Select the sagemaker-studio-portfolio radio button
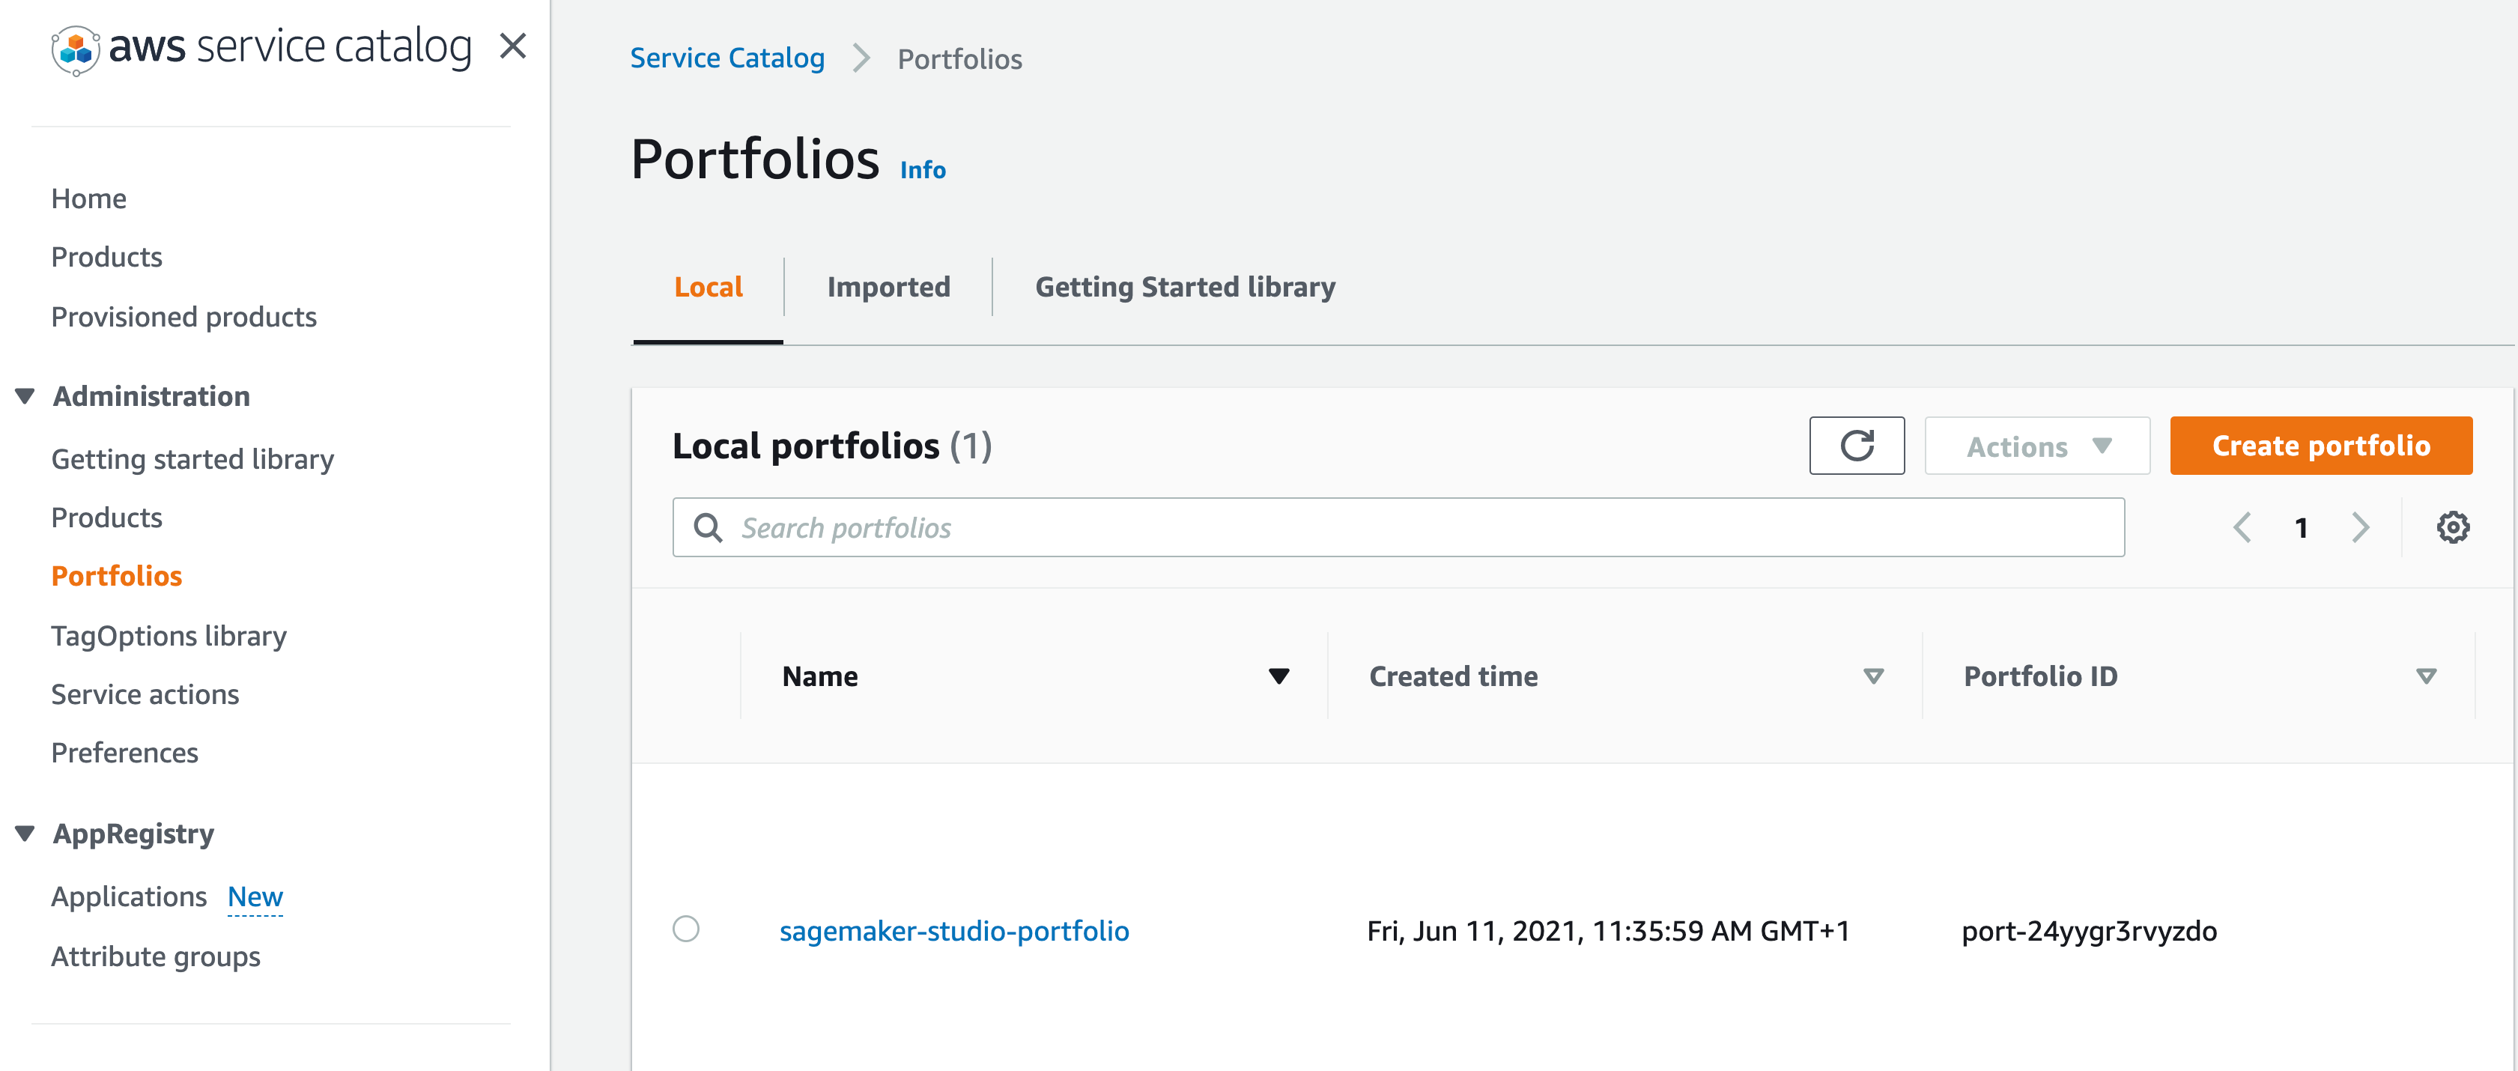Image resolution: width=2518 pixels, height=1071 pixels. pyautogui.click(x=686, y=929)
